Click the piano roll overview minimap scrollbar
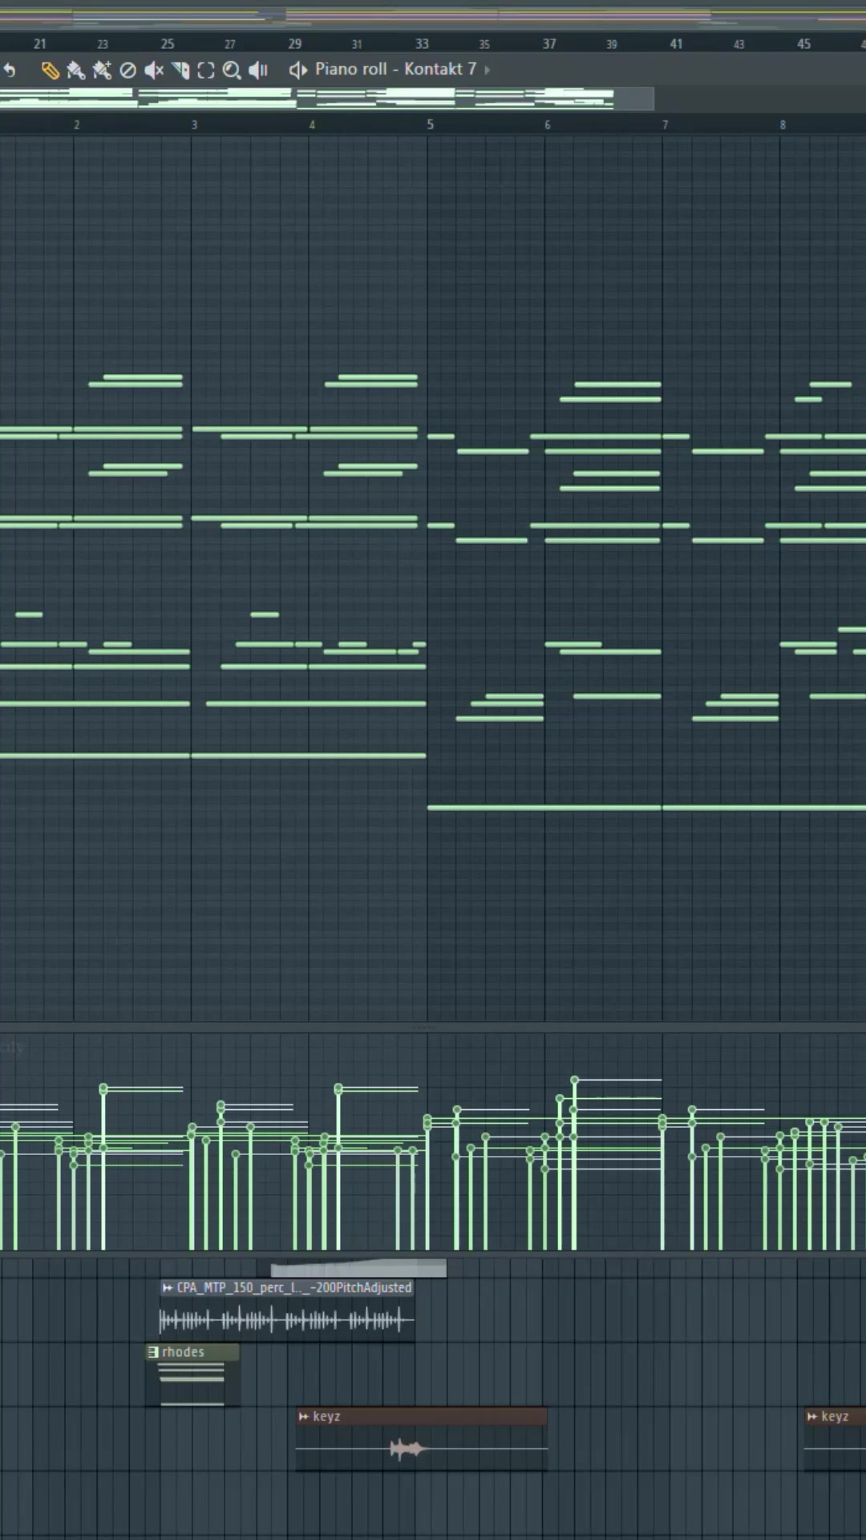 [327, 99]
